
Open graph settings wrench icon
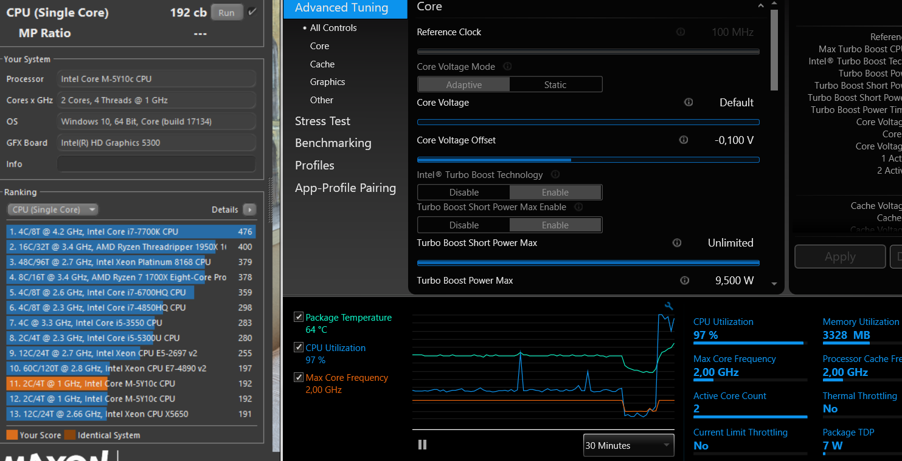[x=670, y=306]
